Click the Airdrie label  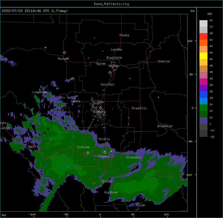point(105,139)
